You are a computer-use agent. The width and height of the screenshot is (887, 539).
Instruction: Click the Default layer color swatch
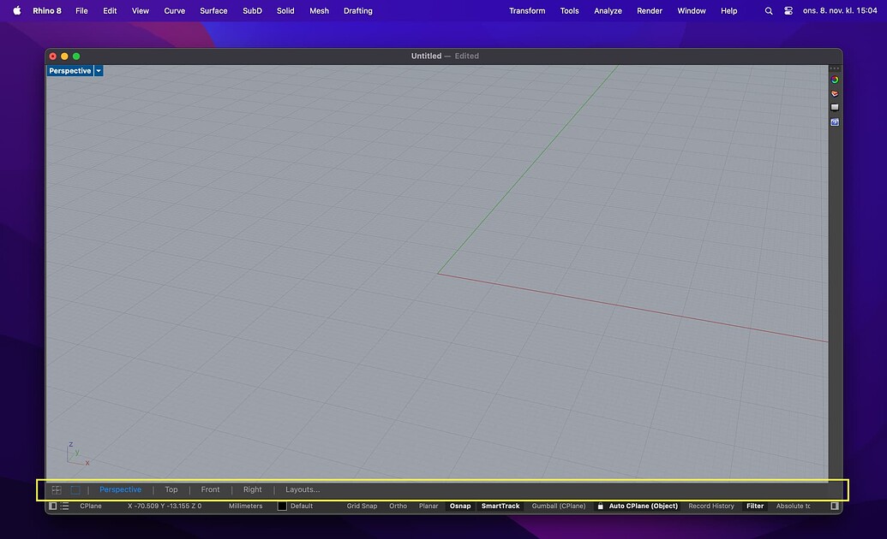point(282,506)
